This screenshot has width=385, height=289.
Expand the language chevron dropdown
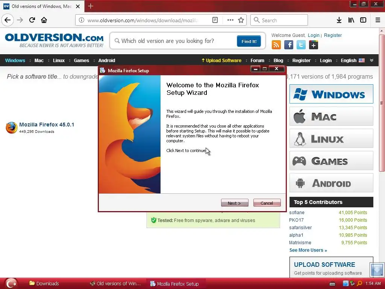(372, 60)
